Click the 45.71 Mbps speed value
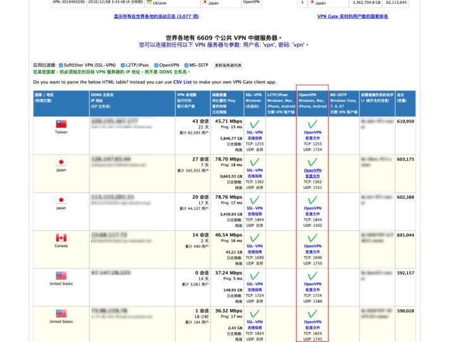Screen dimensions: 449x342 pyautogui.click(x=228, y=121)
